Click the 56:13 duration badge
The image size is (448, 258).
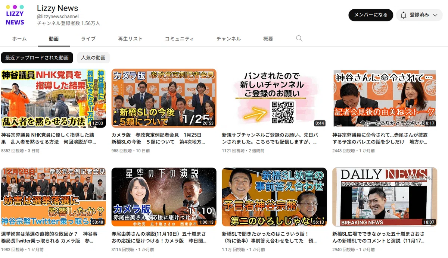point(318,222)
